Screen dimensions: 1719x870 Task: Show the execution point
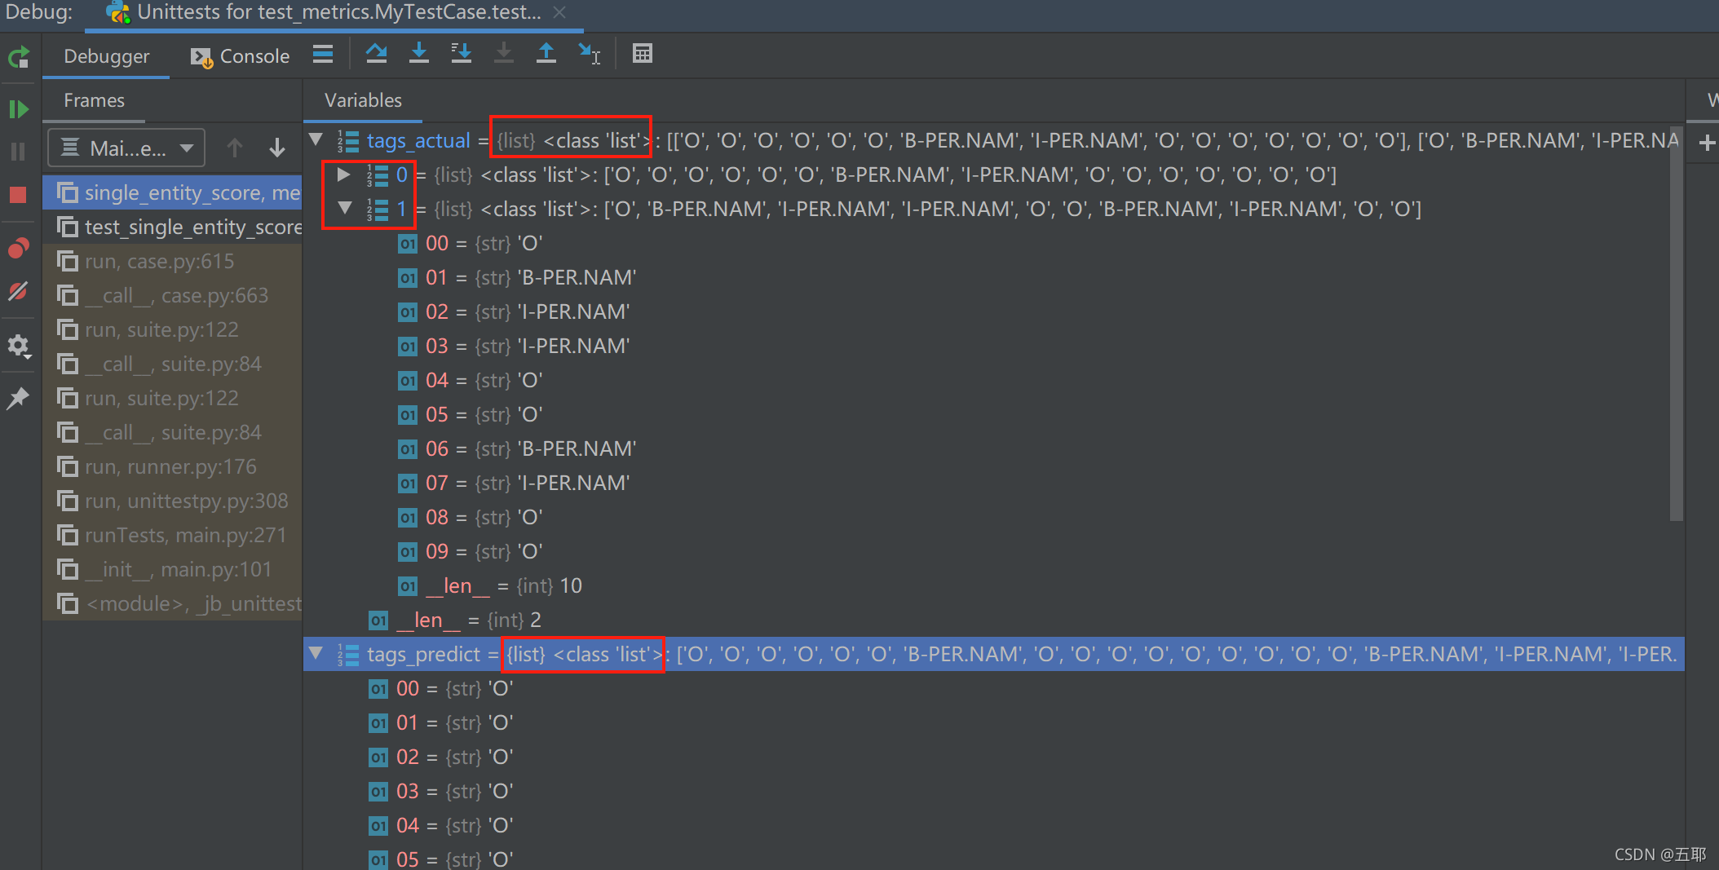tap(323, 55)
